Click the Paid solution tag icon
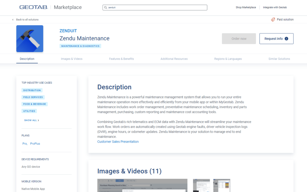 pos(273,19)
